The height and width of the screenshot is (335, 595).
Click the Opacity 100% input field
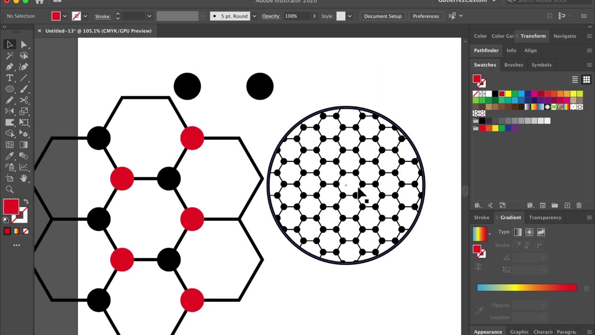(x=297, y=16)
